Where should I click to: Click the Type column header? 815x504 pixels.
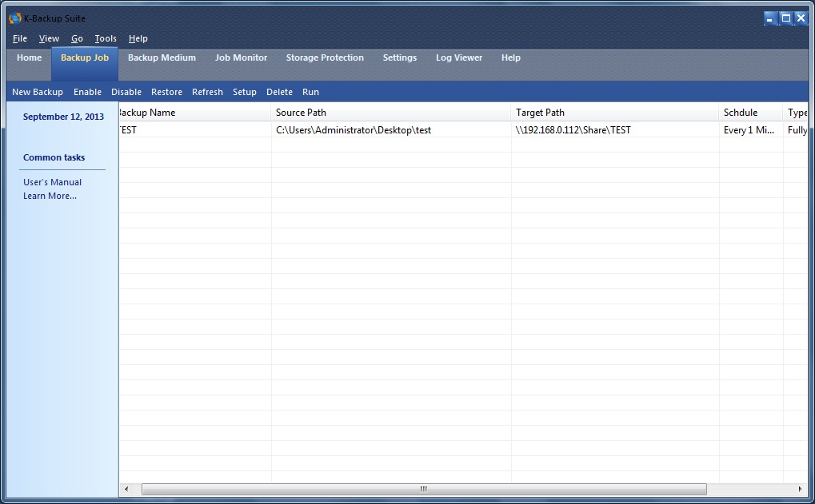point(796,113)
